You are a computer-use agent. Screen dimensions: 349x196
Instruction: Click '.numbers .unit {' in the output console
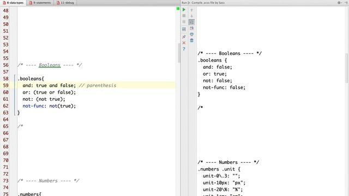(219, 169)
